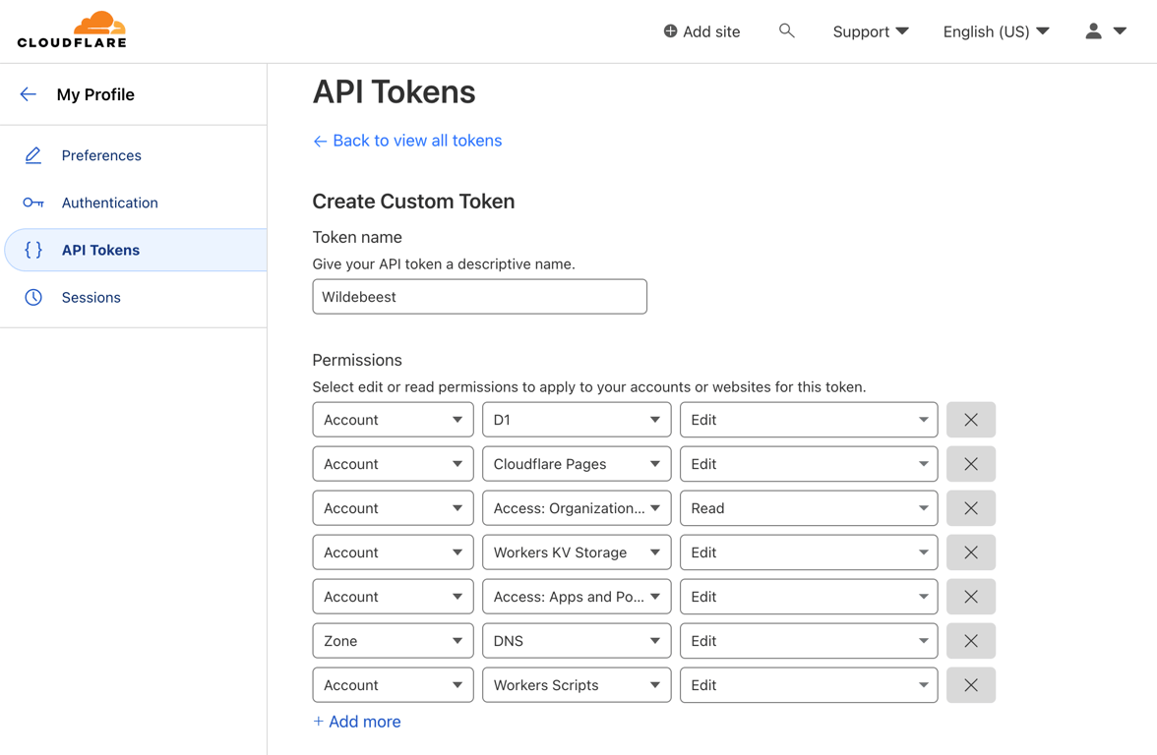Open the Edit level dropdown for Workers KV Storage
The height and width of the screenshot is (755, 1157).
pos(809,552)
